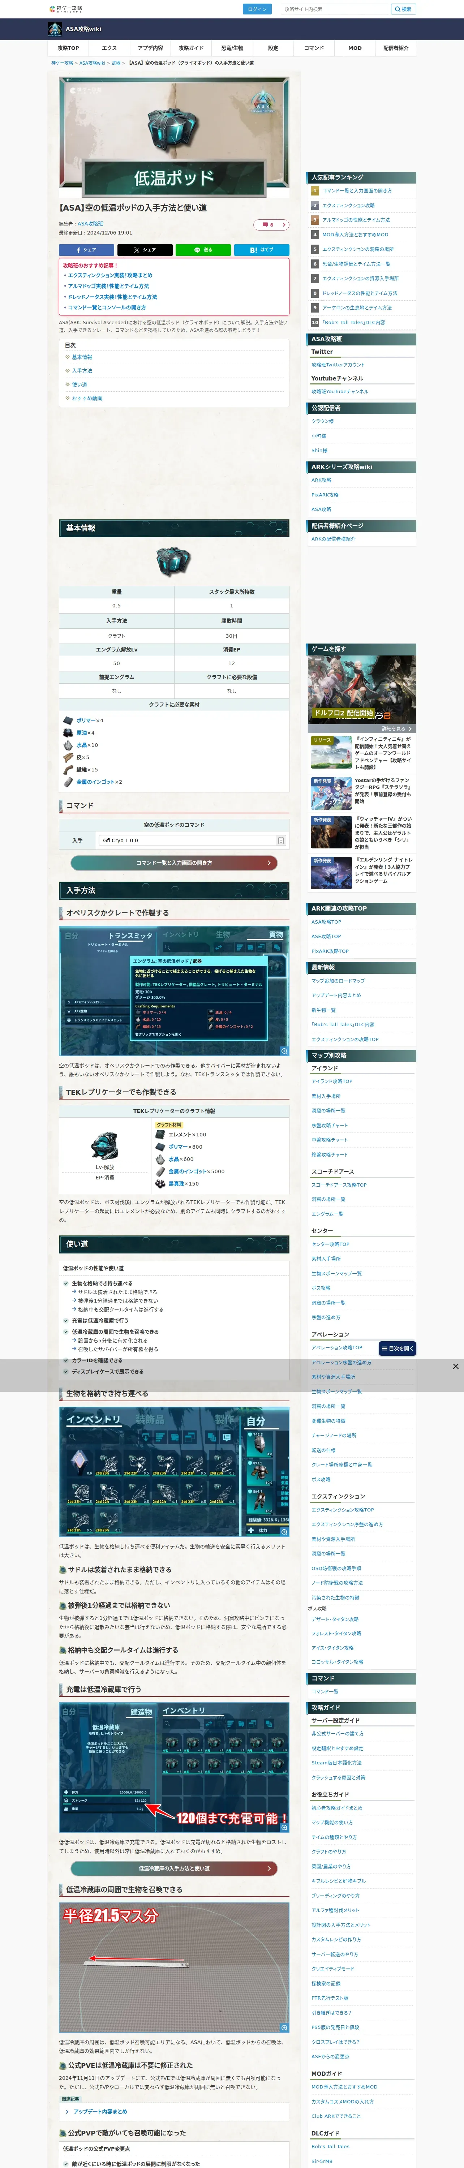Click the ログイン button

[257, 9]
